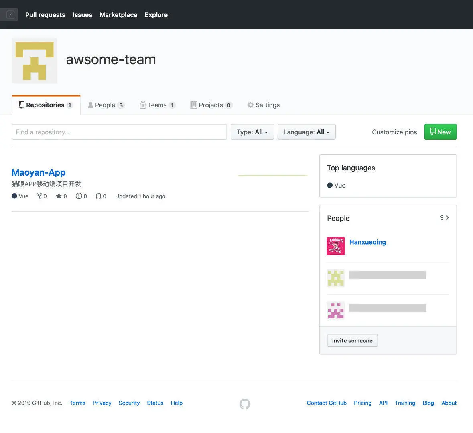The image size is (473, 433).
Task: Open the Language: All dropdown
Action: pos(307,132)
